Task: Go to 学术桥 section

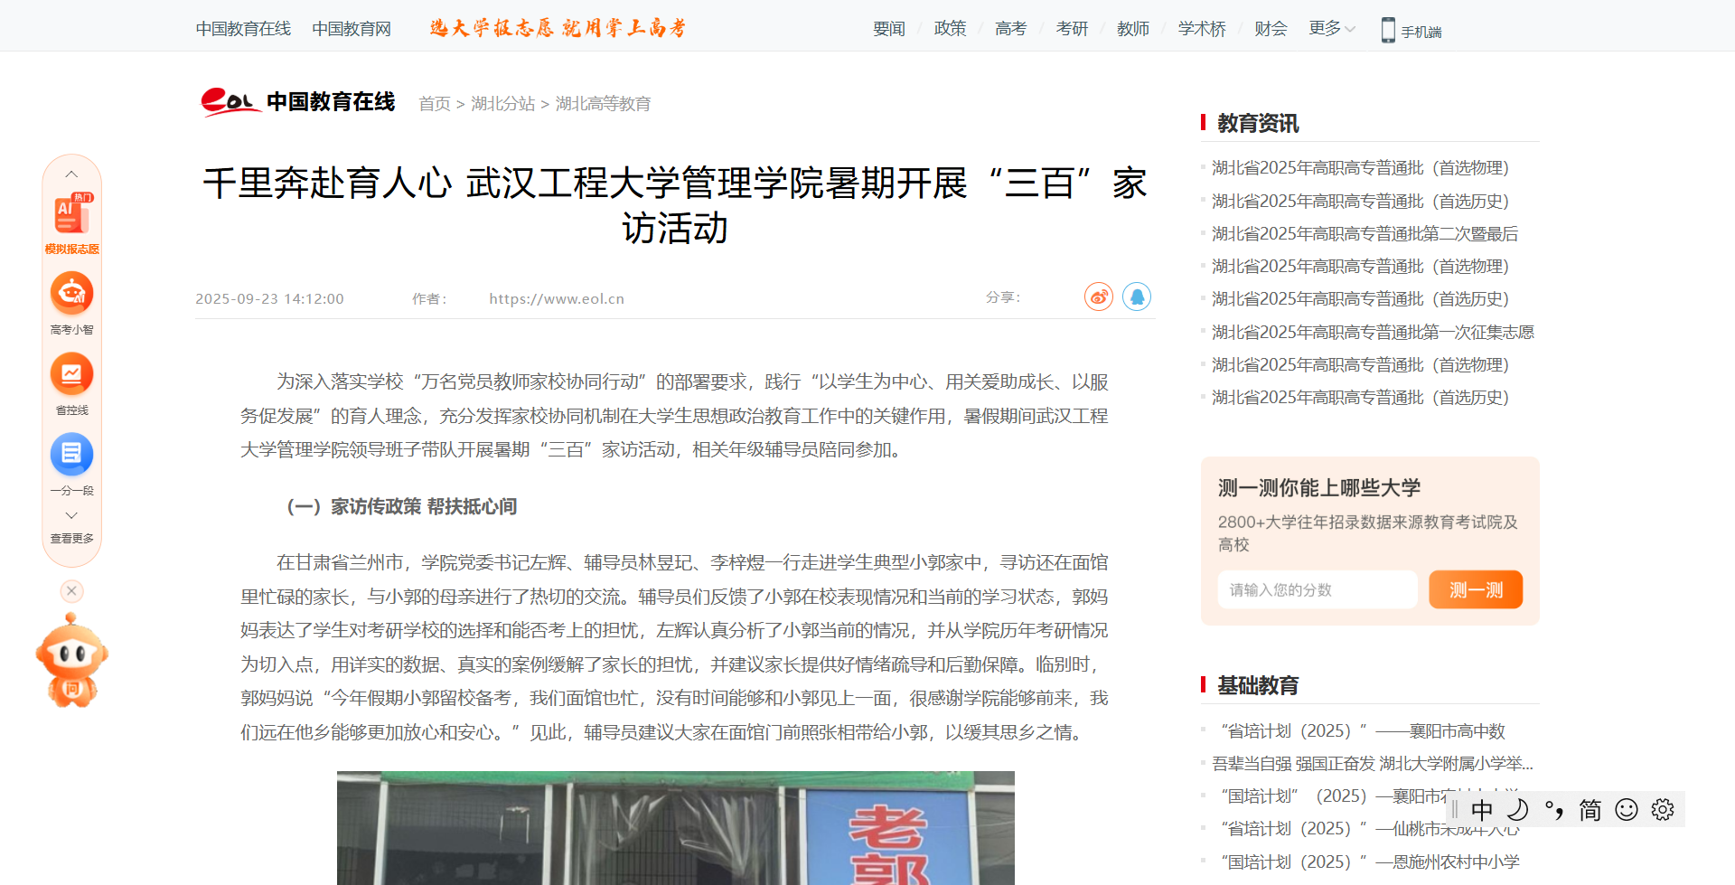Action: coord(1202,29)
